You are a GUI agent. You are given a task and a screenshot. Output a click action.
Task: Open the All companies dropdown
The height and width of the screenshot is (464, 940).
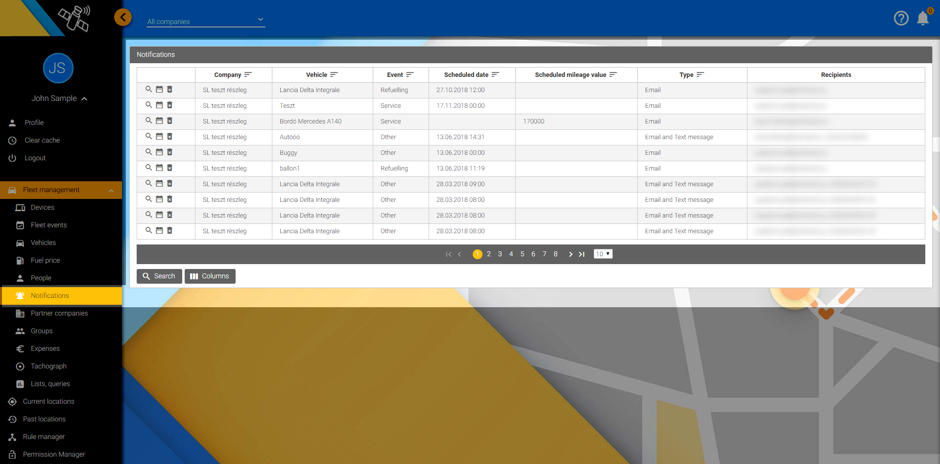pos(206,21)
